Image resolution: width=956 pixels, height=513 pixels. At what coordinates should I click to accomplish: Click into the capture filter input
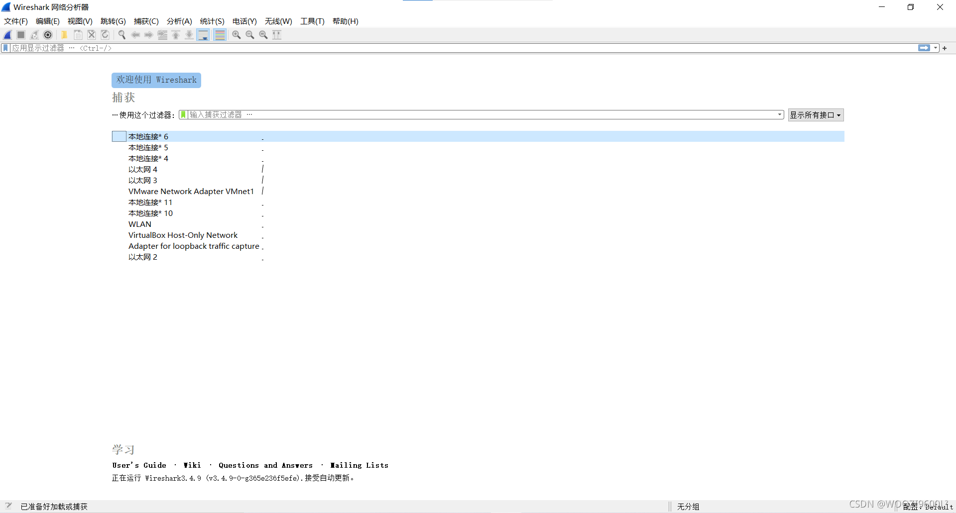(x=481, y=115)
